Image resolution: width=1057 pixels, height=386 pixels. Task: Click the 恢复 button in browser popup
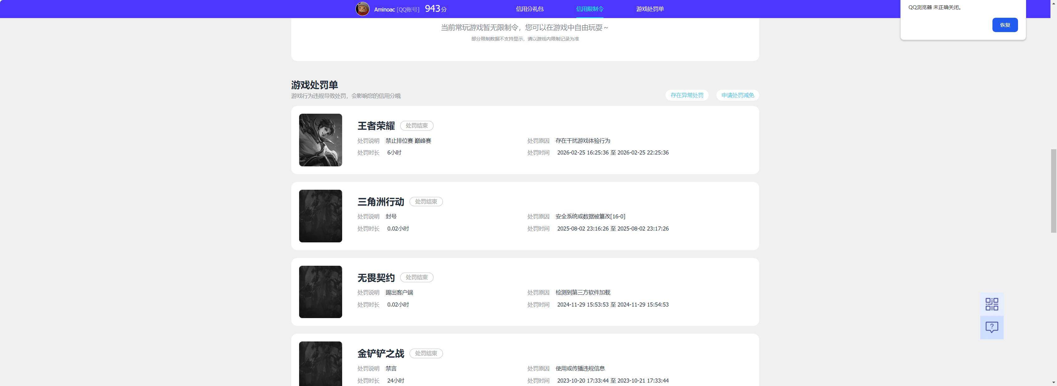(x=1005, y=25)
